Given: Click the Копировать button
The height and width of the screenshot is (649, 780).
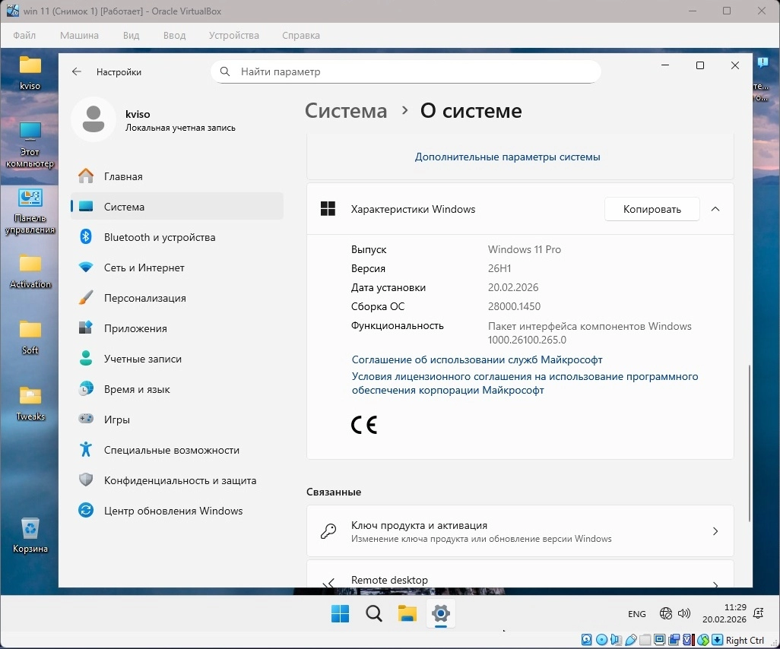Looking at the screenshot, I should (652, 209).
